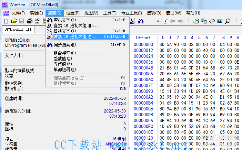Click the Back left arrow icon
The image size is (242, 150).
pos(172,21)
